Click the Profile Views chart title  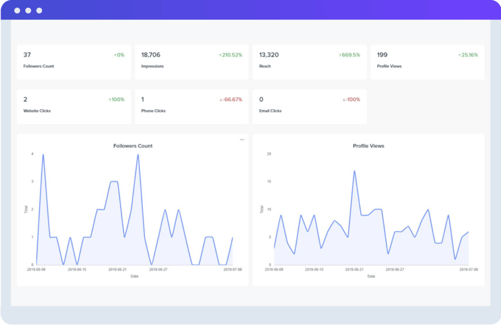tap(368, 146)
